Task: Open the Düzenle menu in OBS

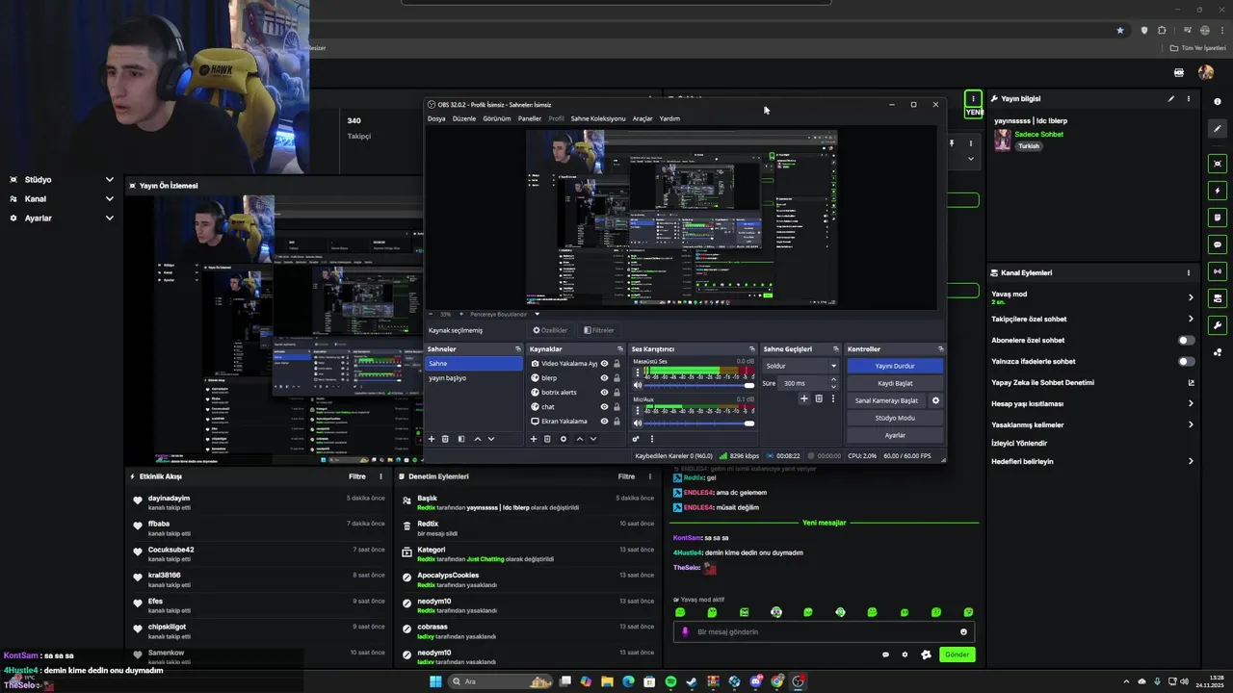Action: (x=464, y=118)
